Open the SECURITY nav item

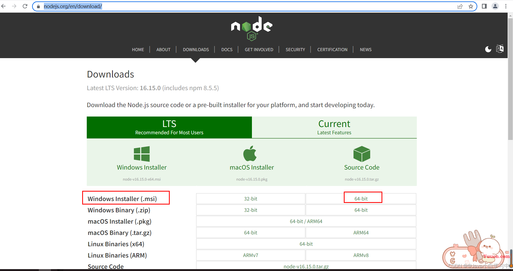click(295, 50)
